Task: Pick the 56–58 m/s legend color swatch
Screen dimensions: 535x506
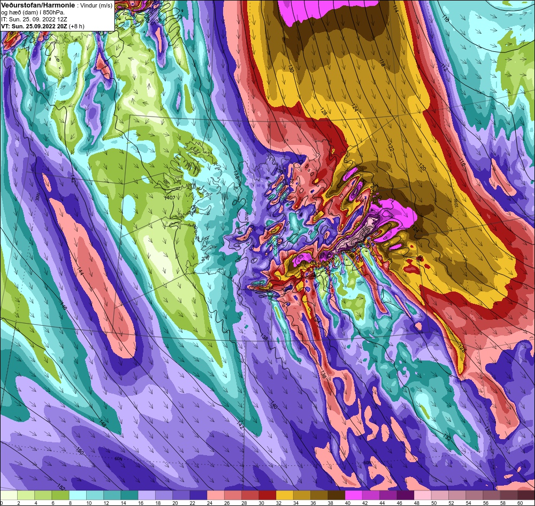Action: pyautogui.click(x=491, y=495)
